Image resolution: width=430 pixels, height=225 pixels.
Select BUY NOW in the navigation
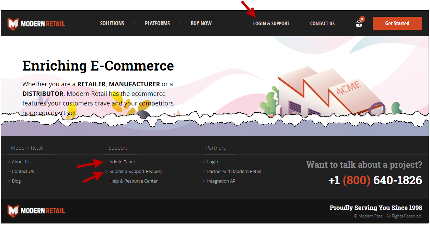(x=201, y=24)
